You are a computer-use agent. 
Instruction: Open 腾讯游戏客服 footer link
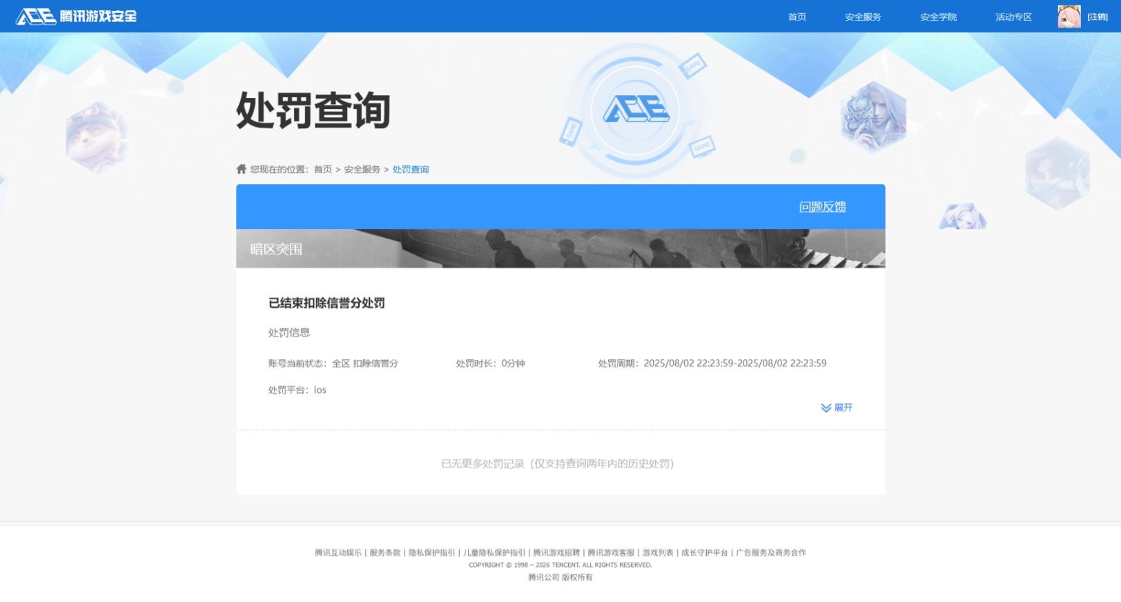[x=611, y=553]
